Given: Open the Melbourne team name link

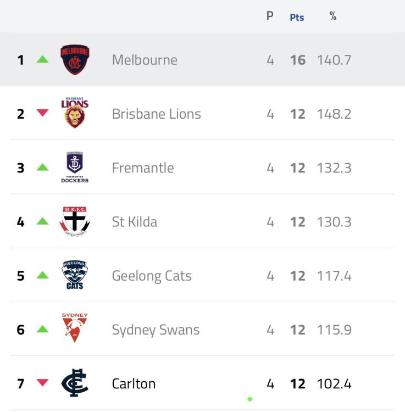Looking at the screenshot, I should [145, 60].
